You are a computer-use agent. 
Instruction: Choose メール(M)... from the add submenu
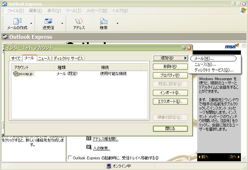click(x=213, y=58)
